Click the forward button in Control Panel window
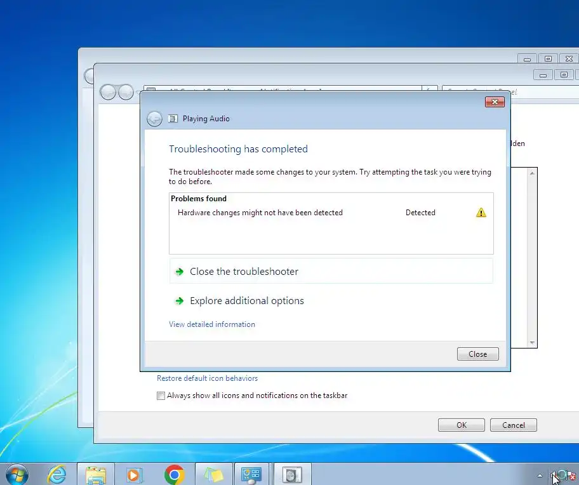The height and width of the screenshot is (485, 579). [126, 92]
